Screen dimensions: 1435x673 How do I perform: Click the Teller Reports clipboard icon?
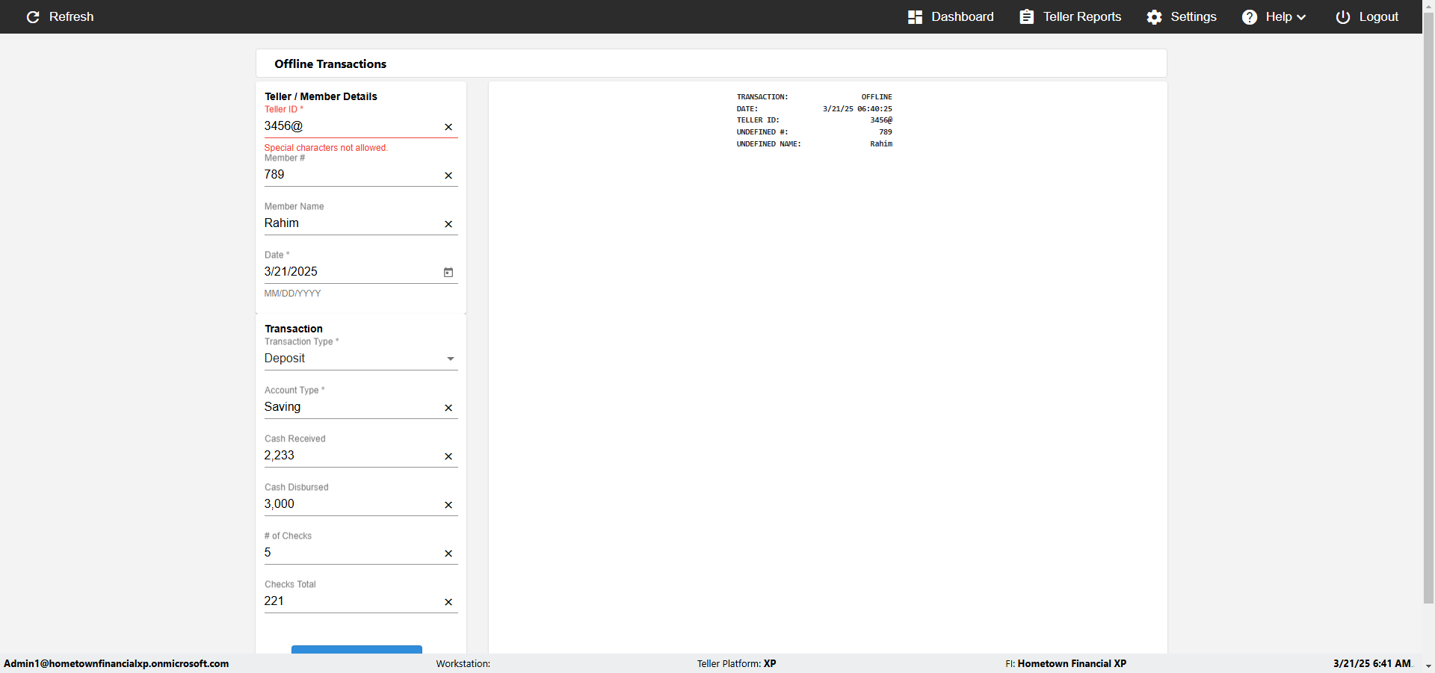tap(1027, 16)
